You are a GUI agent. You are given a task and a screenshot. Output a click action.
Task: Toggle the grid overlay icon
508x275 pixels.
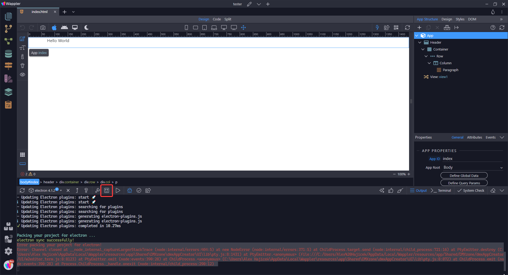[22, 155]
